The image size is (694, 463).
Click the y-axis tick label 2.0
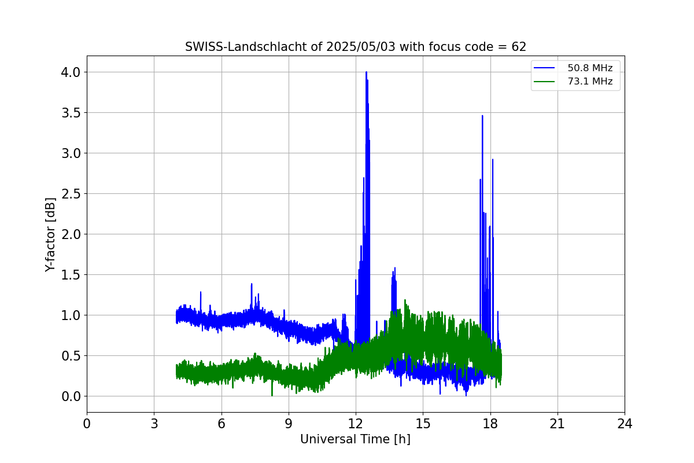(72, 234)
